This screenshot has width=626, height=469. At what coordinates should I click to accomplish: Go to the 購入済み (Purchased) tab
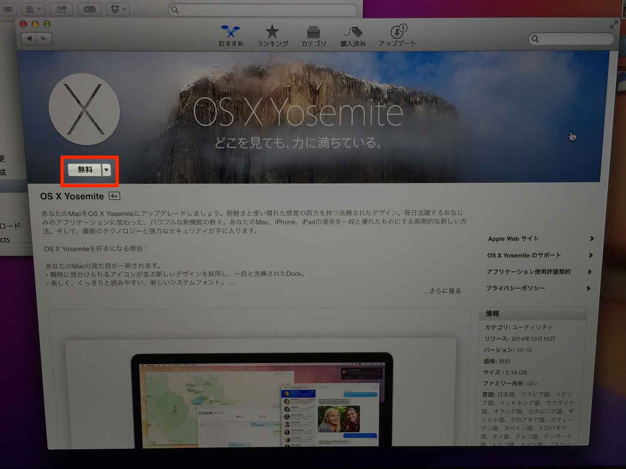(x=353, y=36)
